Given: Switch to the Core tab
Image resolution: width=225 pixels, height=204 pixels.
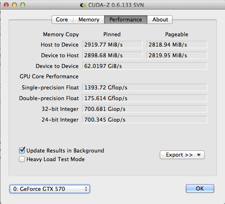Looking at the screenshot, I should point(62,19).
